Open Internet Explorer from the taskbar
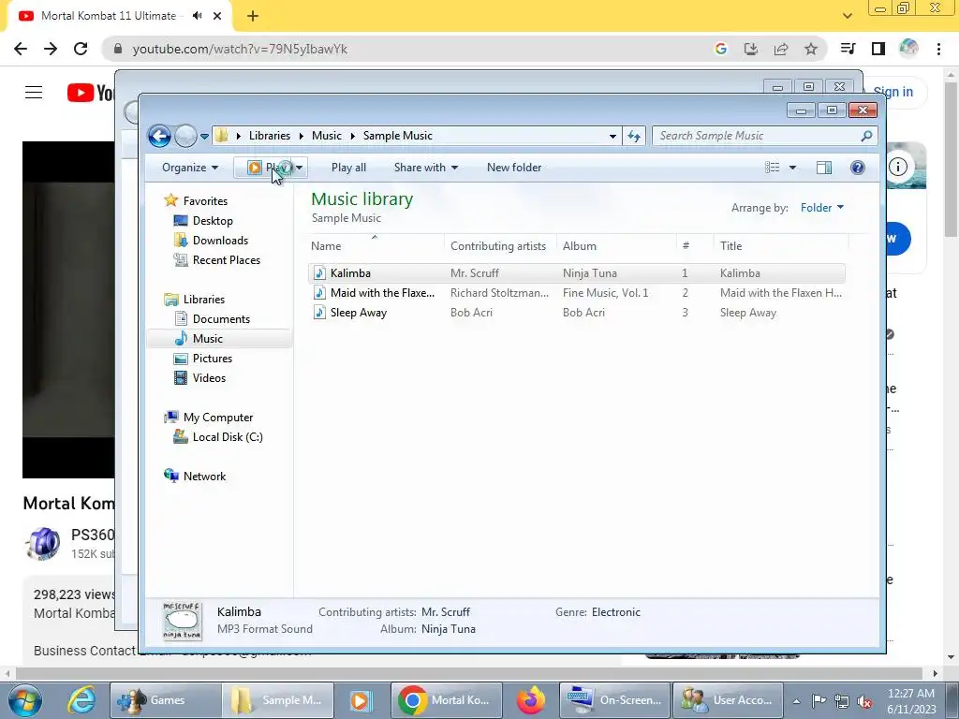Image resolution: width=959 pixels, height=719 pixels. point(81,700)
